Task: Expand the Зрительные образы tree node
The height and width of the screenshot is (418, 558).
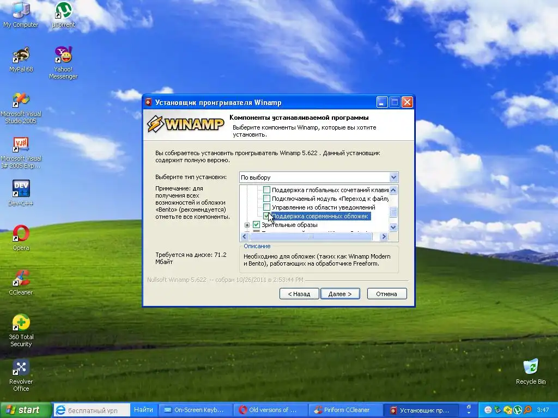Action: (247, 225)
